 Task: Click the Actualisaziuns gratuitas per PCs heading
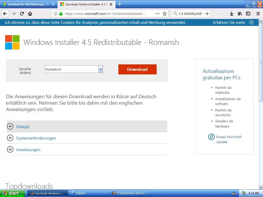coord(221,74)
